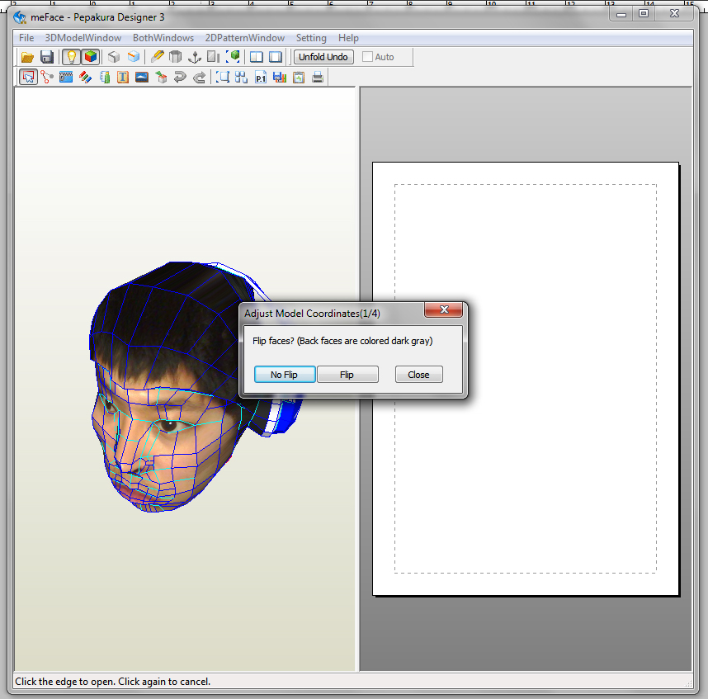Select the orange T text tool

click(x=123, y=78)
